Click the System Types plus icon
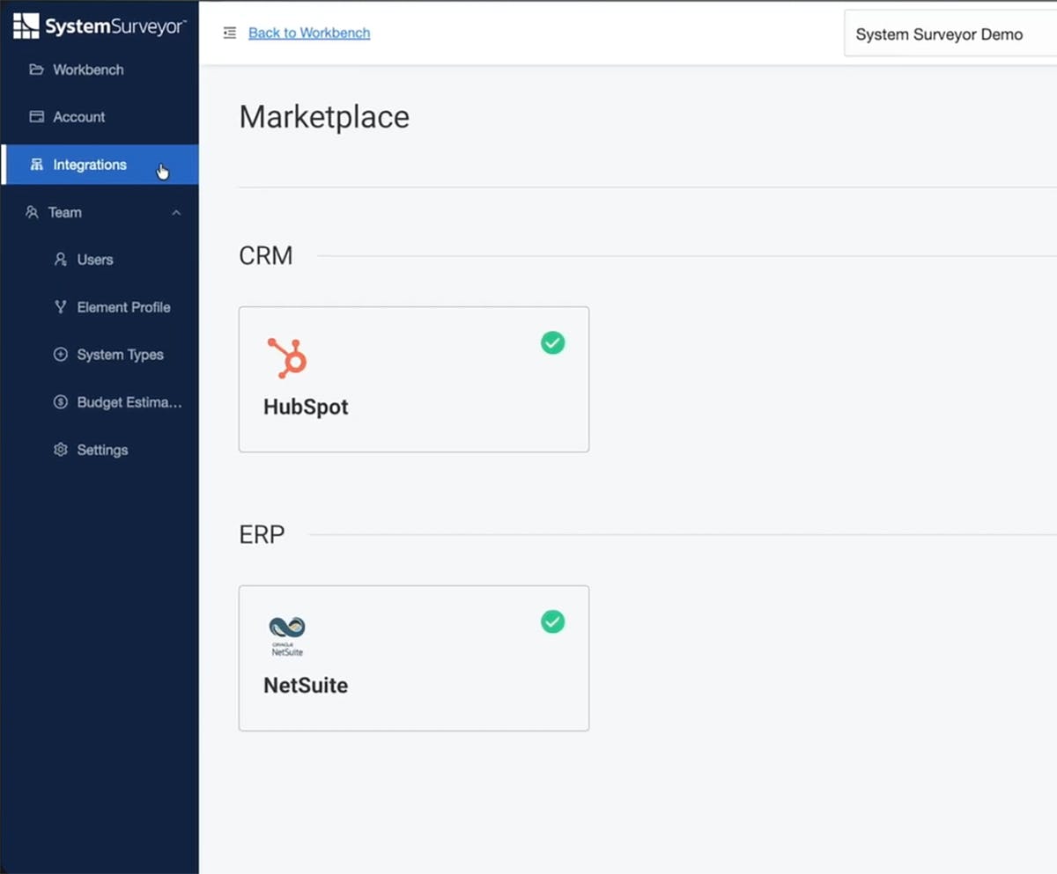1057x874 pixels. pyautogui.click(x=60, y=355)
